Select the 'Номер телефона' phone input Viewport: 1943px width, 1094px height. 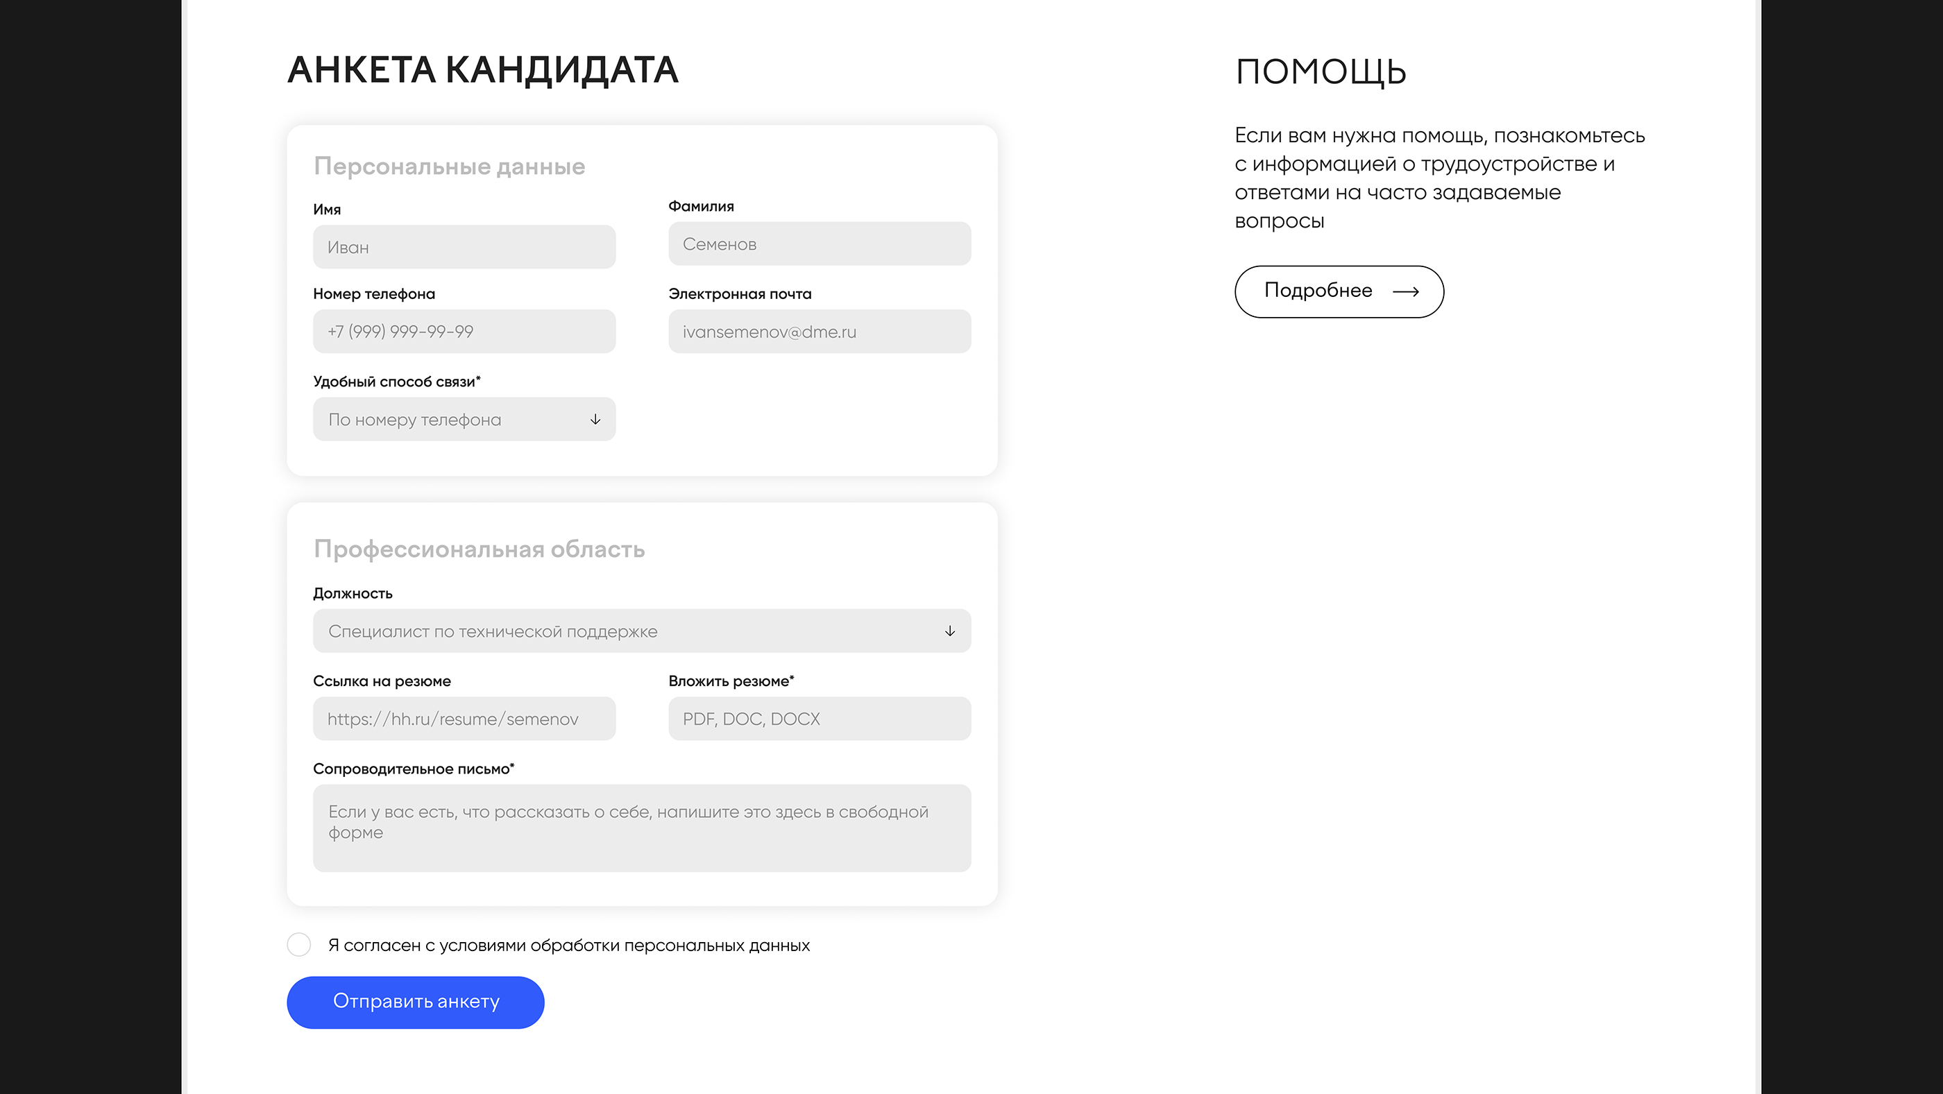click(x=464, y=332)
